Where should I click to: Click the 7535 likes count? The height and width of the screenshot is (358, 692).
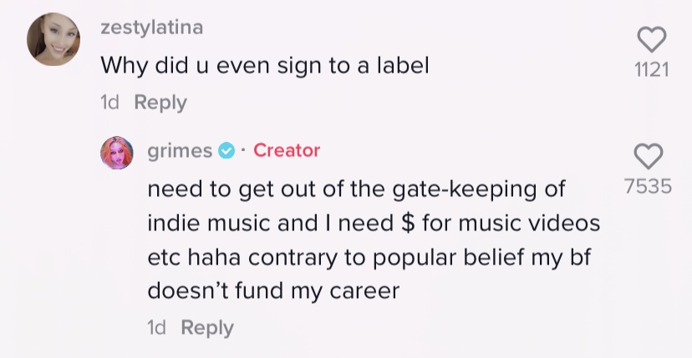click(649, 186)
